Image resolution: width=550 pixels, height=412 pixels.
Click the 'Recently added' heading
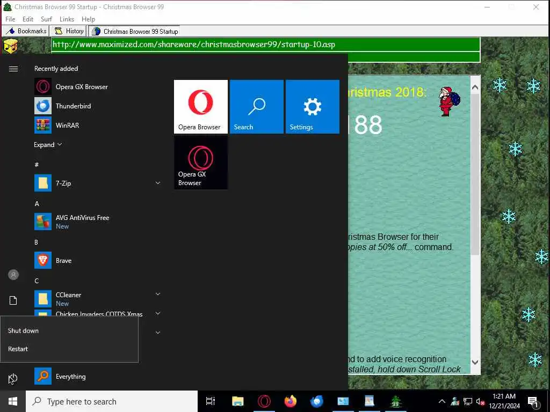(x=56, y=68)
